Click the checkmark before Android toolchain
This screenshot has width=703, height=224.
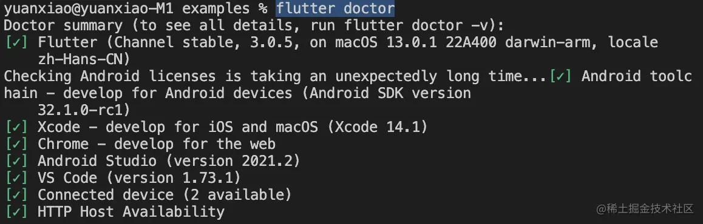tap(560, 76)
